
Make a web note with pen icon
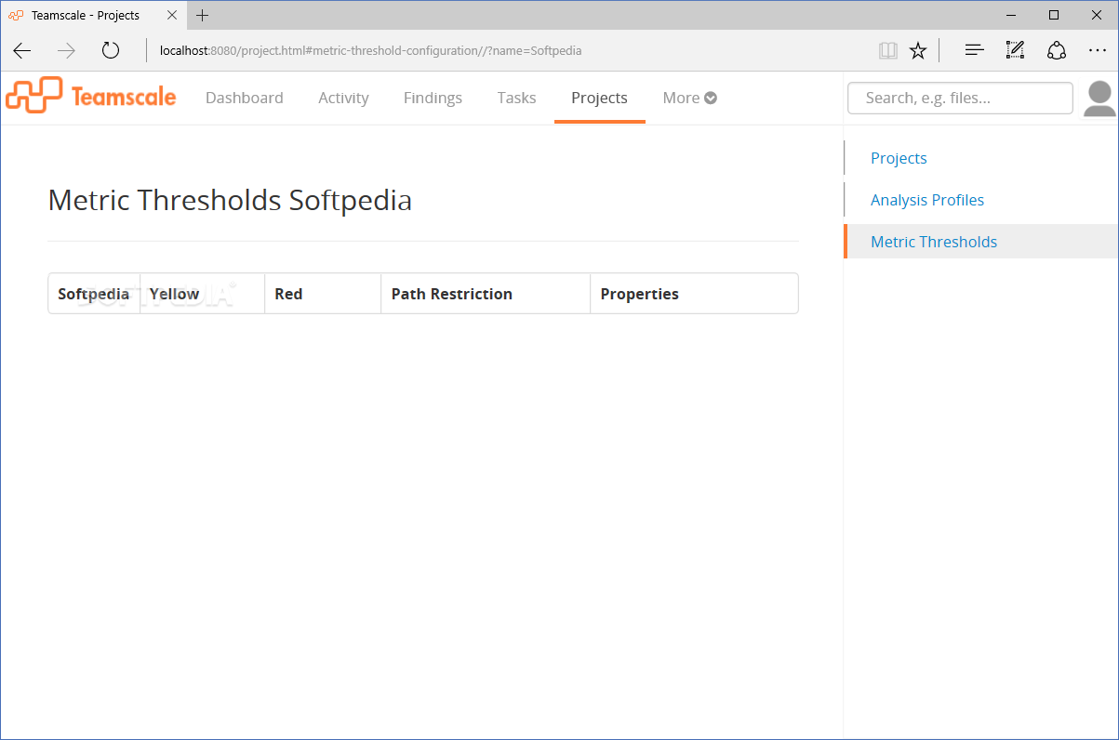tap(1015, 50)
